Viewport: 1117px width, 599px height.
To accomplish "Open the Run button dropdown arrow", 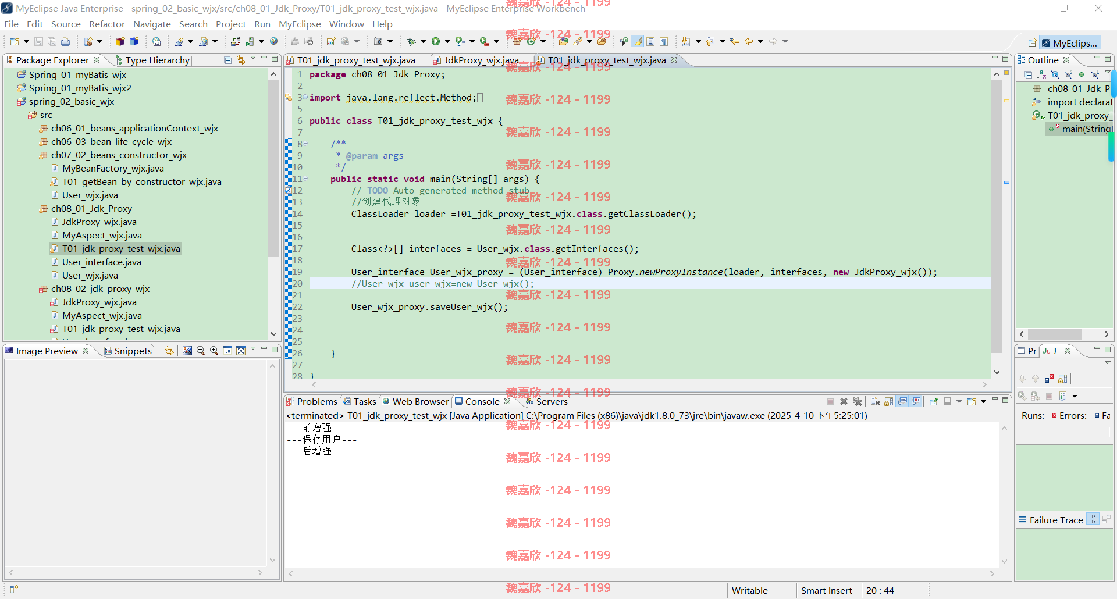I will 447,41.
